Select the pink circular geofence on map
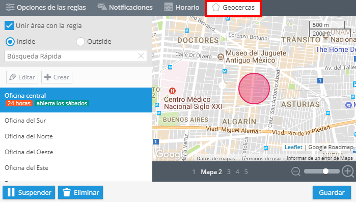Viewport: 356px width, 202px height. click(254, 89)
